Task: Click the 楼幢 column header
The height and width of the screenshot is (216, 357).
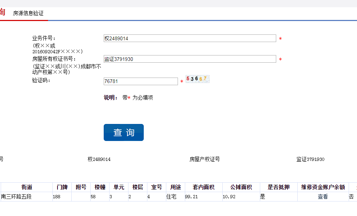Action: click(x=100, y=187)
